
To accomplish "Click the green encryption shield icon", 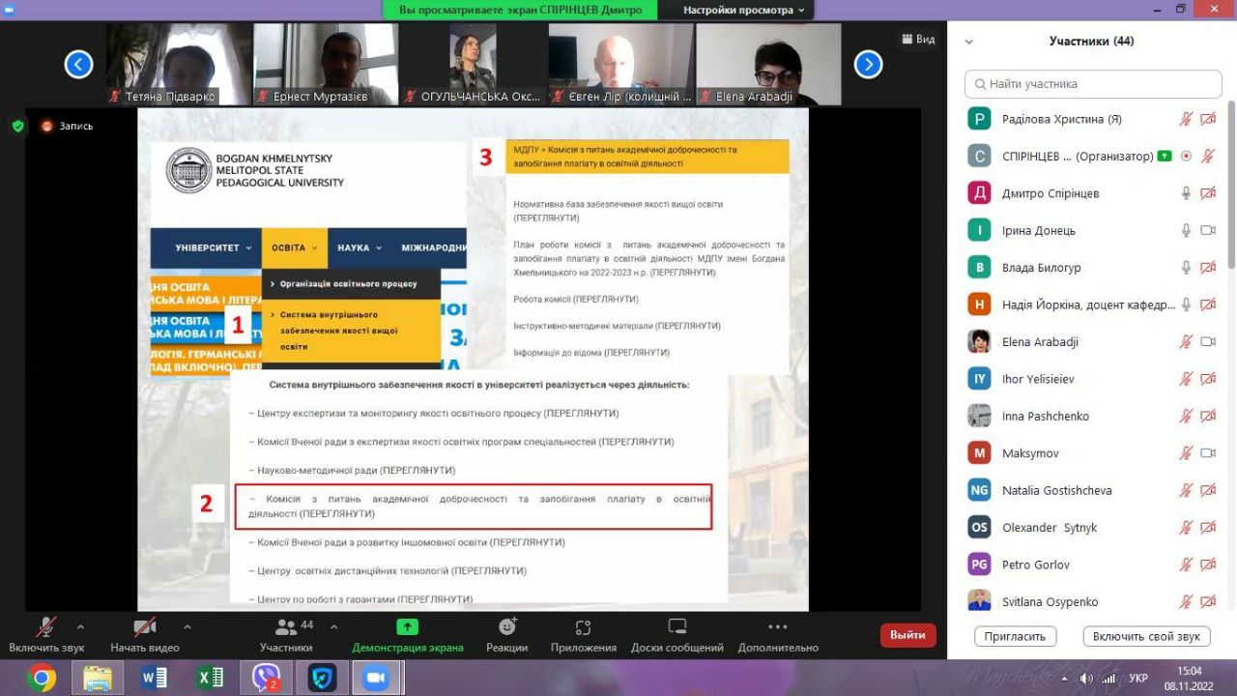I will (x=17, y=126).
